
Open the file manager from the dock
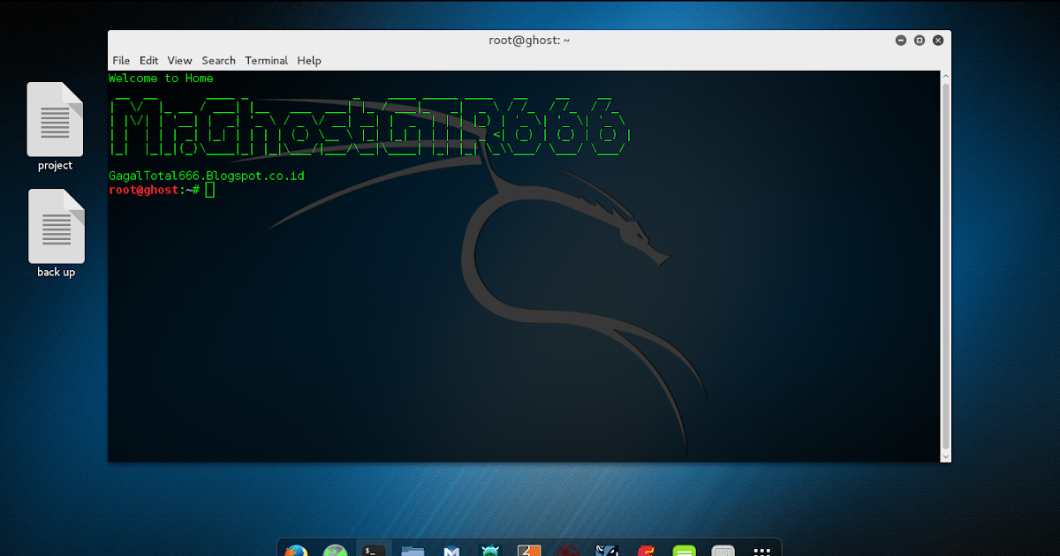[x=412, y=549]
